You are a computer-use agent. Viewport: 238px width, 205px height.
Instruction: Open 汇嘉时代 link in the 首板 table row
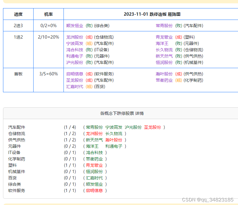pos(75,87)
